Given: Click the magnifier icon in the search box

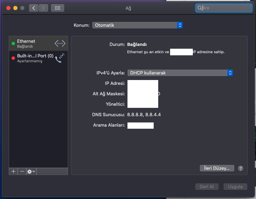Looking at the screenshot, I should [200, 8].
